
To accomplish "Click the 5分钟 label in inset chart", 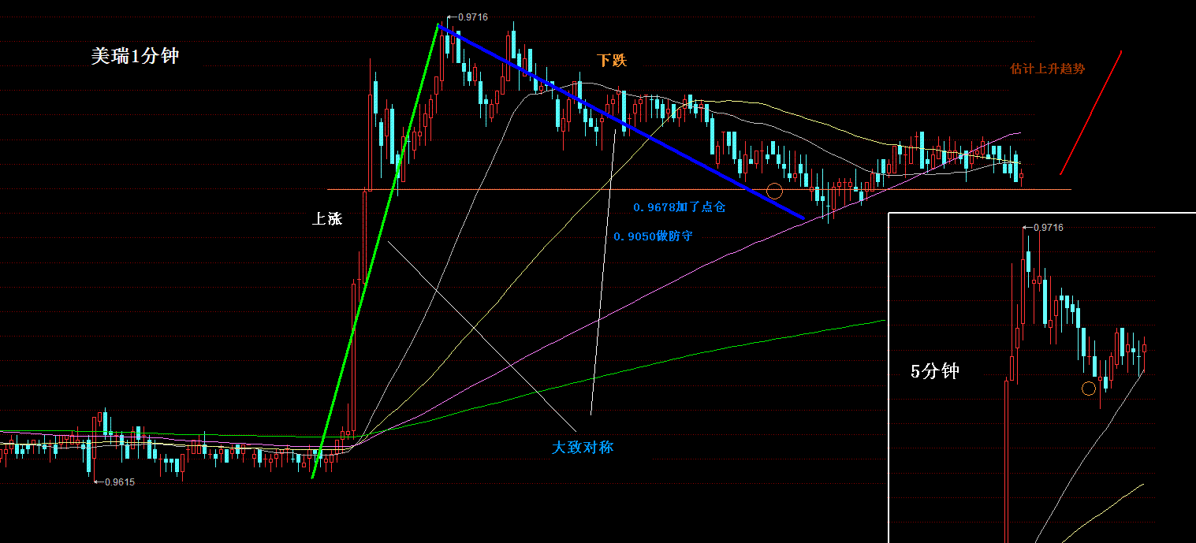I will [935, 371].
